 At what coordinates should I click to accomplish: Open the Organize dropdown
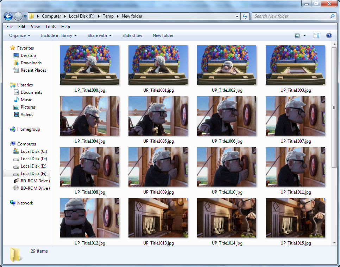pos(20,35)
